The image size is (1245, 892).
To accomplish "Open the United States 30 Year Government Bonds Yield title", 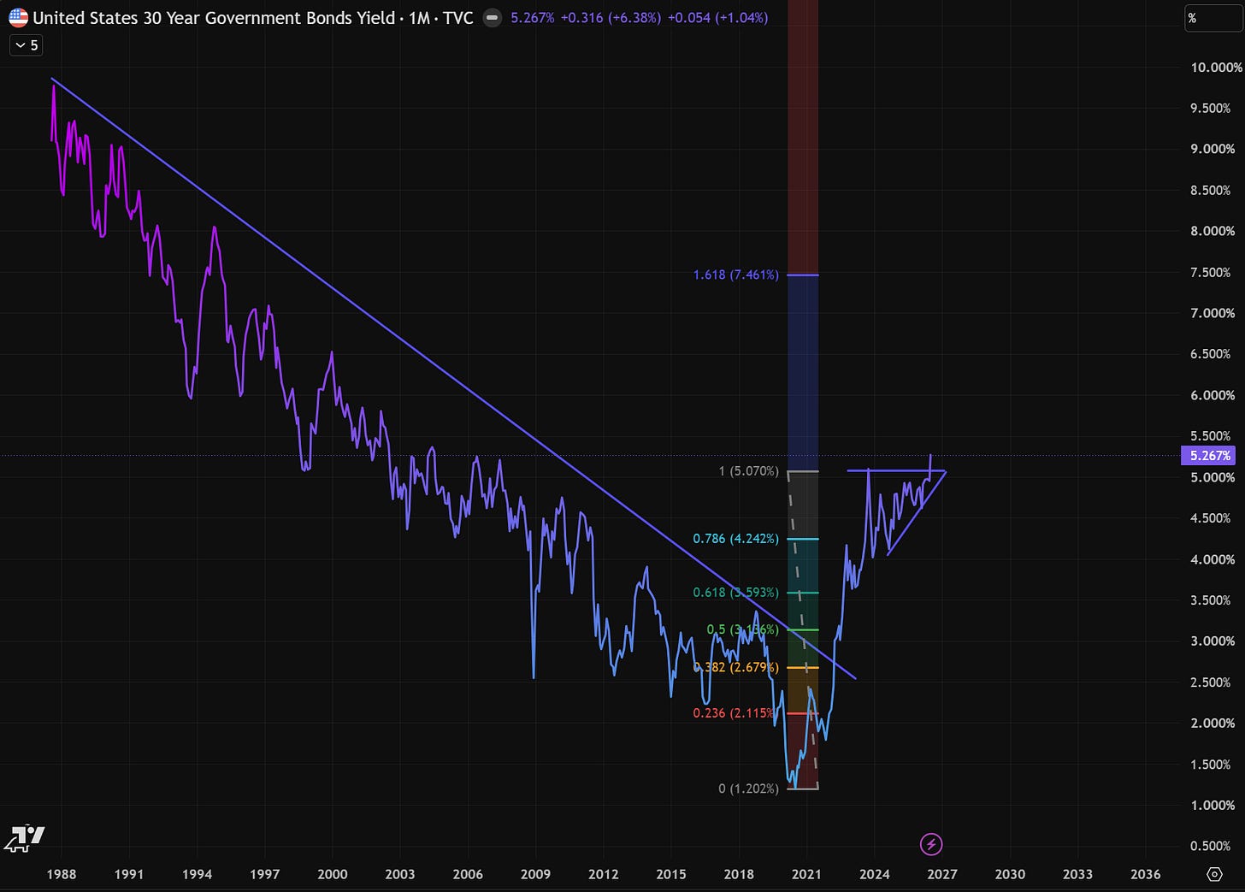I will pos(214,18).
